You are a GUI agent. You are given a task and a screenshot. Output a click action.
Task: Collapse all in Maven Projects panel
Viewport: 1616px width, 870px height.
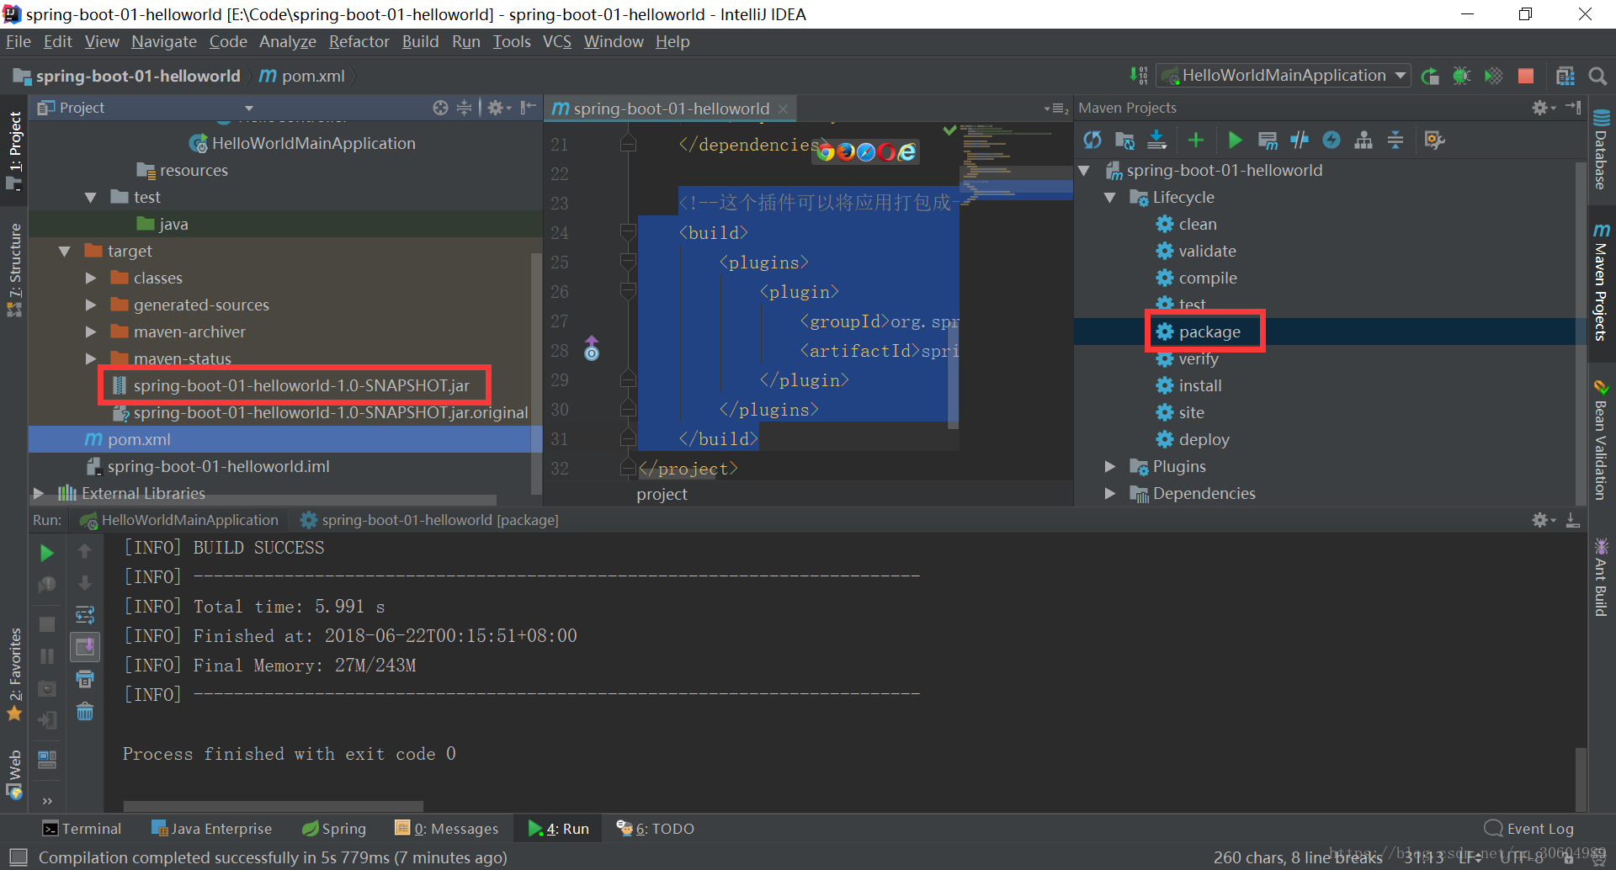pyautogui.click(x=1395, y=140)
